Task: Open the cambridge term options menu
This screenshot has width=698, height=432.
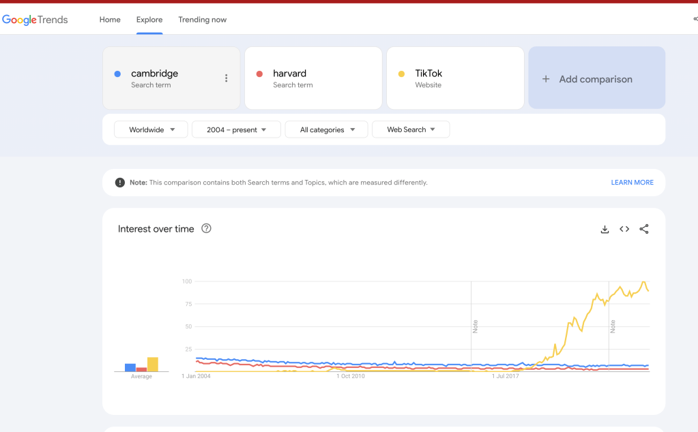Action: (x=226, y=78)
